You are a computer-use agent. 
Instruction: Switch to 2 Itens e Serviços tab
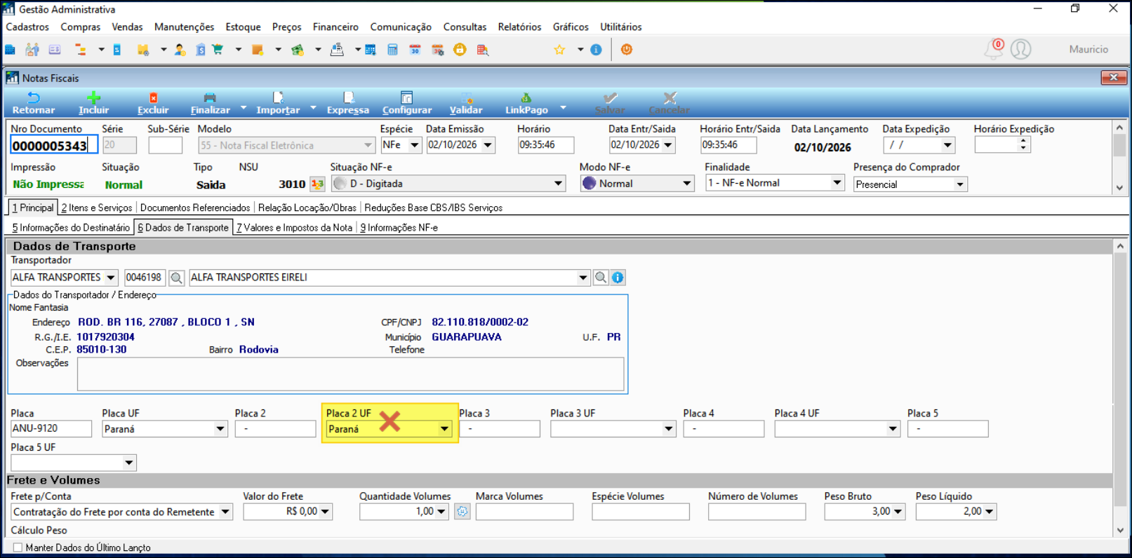pyautogui.click(x=97, y=207)
